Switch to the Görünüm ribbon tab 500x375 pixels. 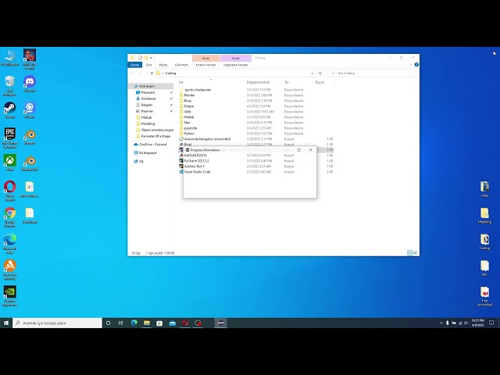point(181,65)
